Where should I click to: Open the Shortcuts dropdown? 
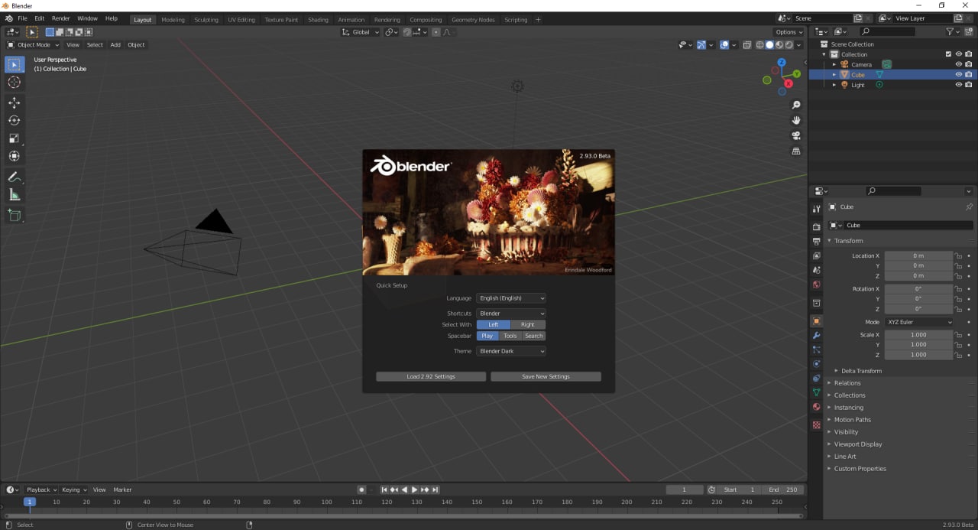[x=511, y=314]
